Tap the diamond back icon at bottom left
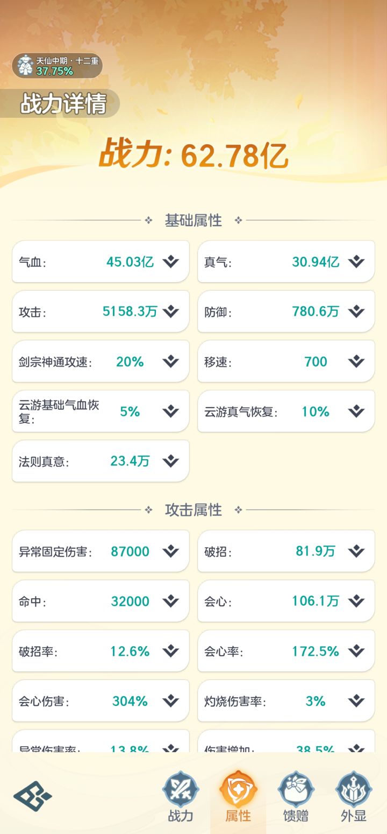 33,796
